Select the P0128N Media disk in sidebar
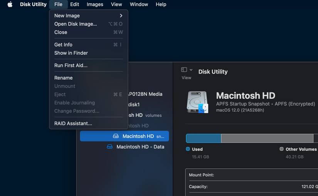318x196 pixels. tap(145, 94)
